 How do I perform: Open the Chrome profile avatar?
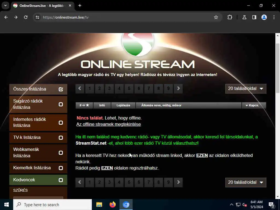(x=264, y=17)
